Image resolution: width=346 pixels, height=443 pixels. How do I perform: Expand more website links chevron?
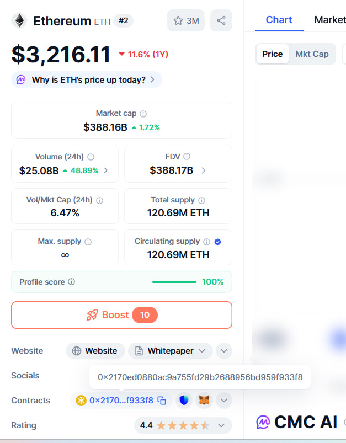(224, 351)
